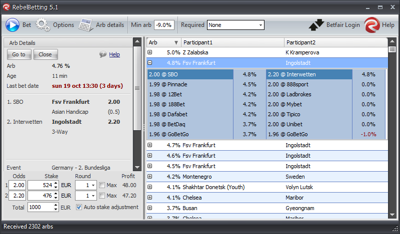Click the Close button in Arb Details
Viewport: 400px width, 234px height.
[45, 54]
